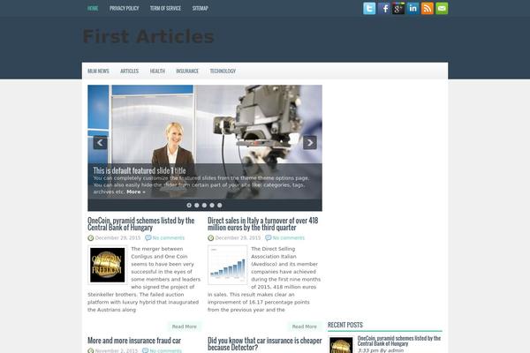Viewport: 530px width, 353px height.
Task: Click the Recent Posts heading
Action: 345,325
